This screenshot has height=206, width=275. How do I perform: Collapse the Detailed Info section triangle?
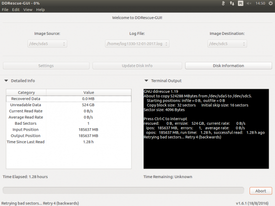pos(6,81)
